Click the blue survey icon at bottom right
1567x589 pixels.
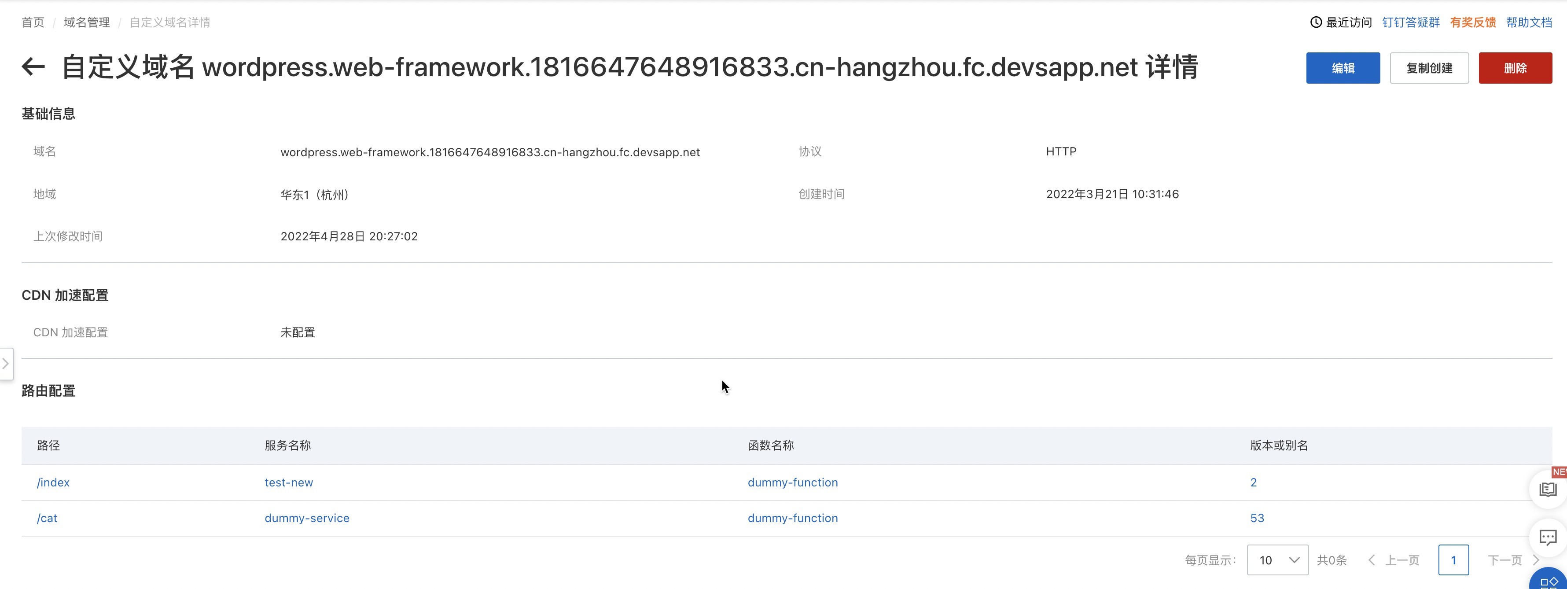pyautogui.click(x=1548, y=581)
